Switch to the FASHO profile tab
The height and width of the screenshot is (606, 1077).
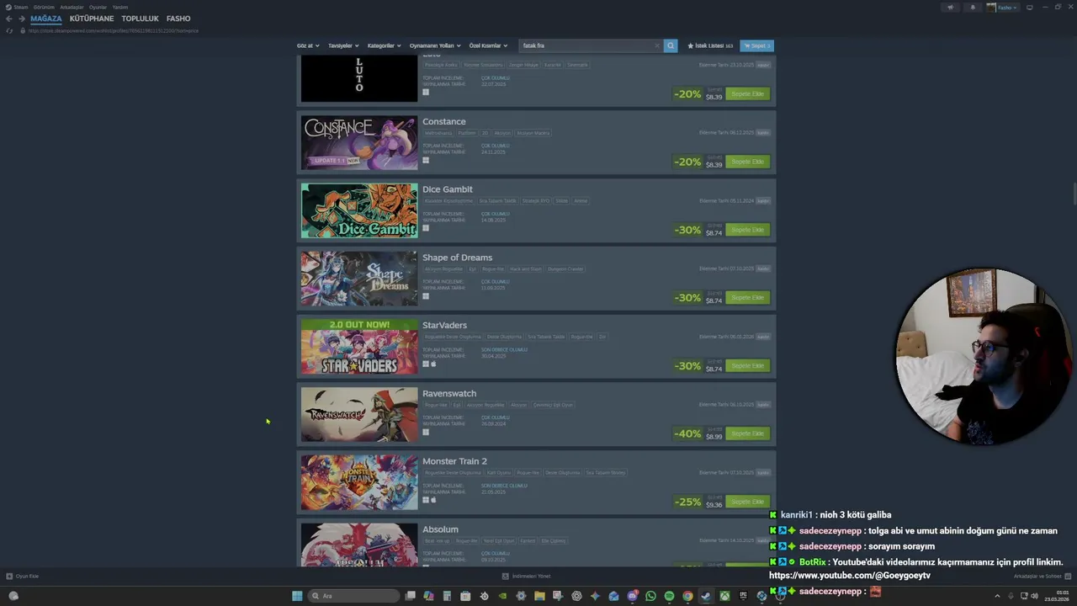pyautogui.click(x=178, y=19)
